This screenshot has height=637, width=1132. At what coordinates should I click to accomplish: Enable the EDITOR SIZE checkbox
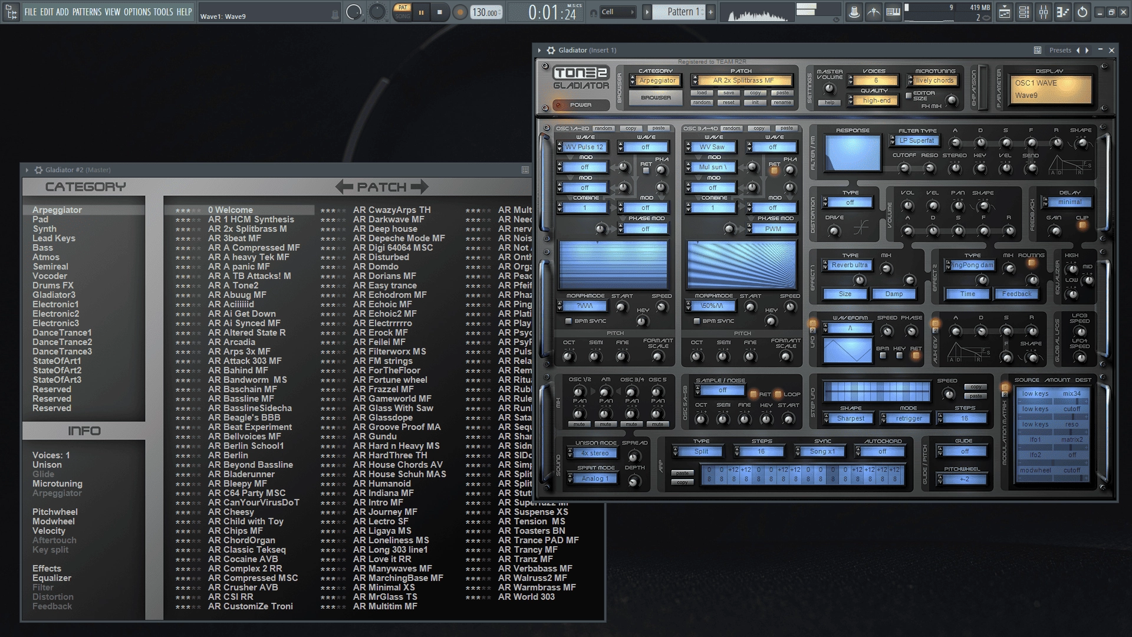point(908,96)
